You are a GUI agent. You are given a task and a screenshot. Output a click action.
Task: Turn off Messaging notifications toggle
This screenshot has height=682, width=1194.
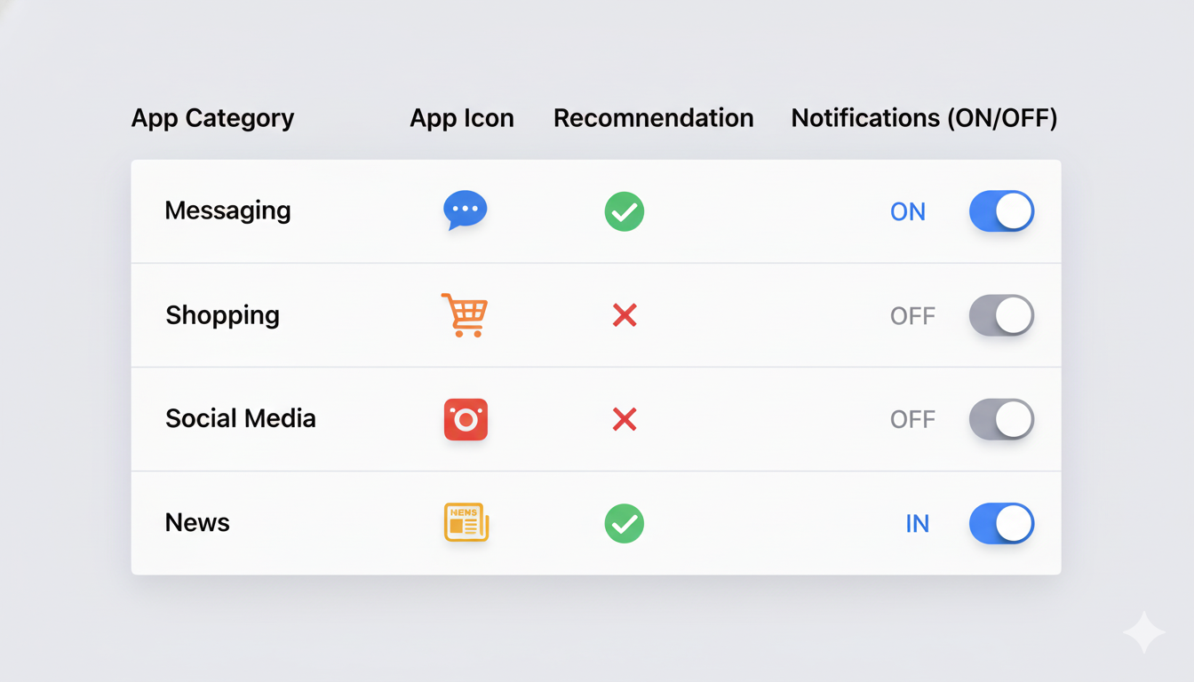click(1001, 211)
